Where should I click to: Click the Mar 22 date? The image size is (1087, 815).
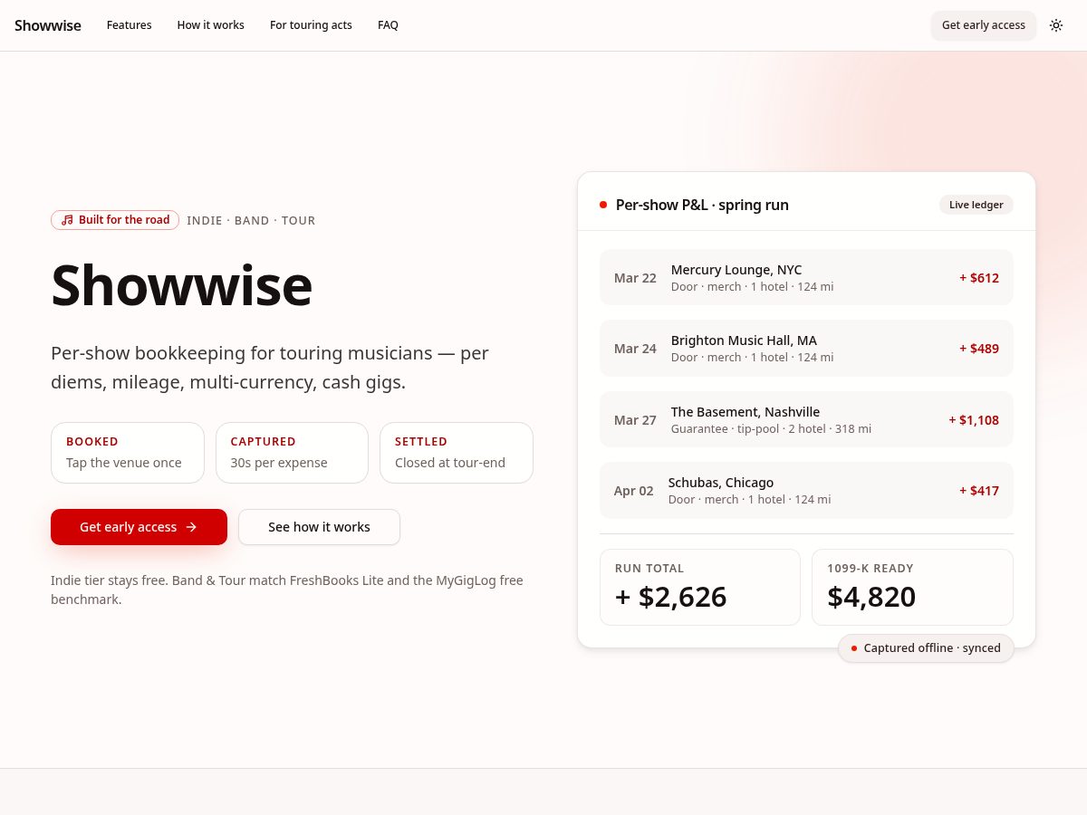point(635,278)
